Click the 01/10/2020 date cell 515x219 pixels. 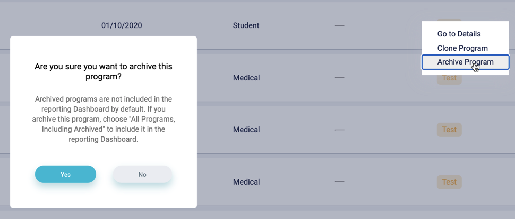(x=122, y=25)
